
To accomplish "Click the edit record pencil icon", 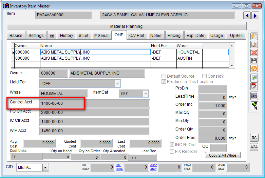I will click(x=254, y=44).
